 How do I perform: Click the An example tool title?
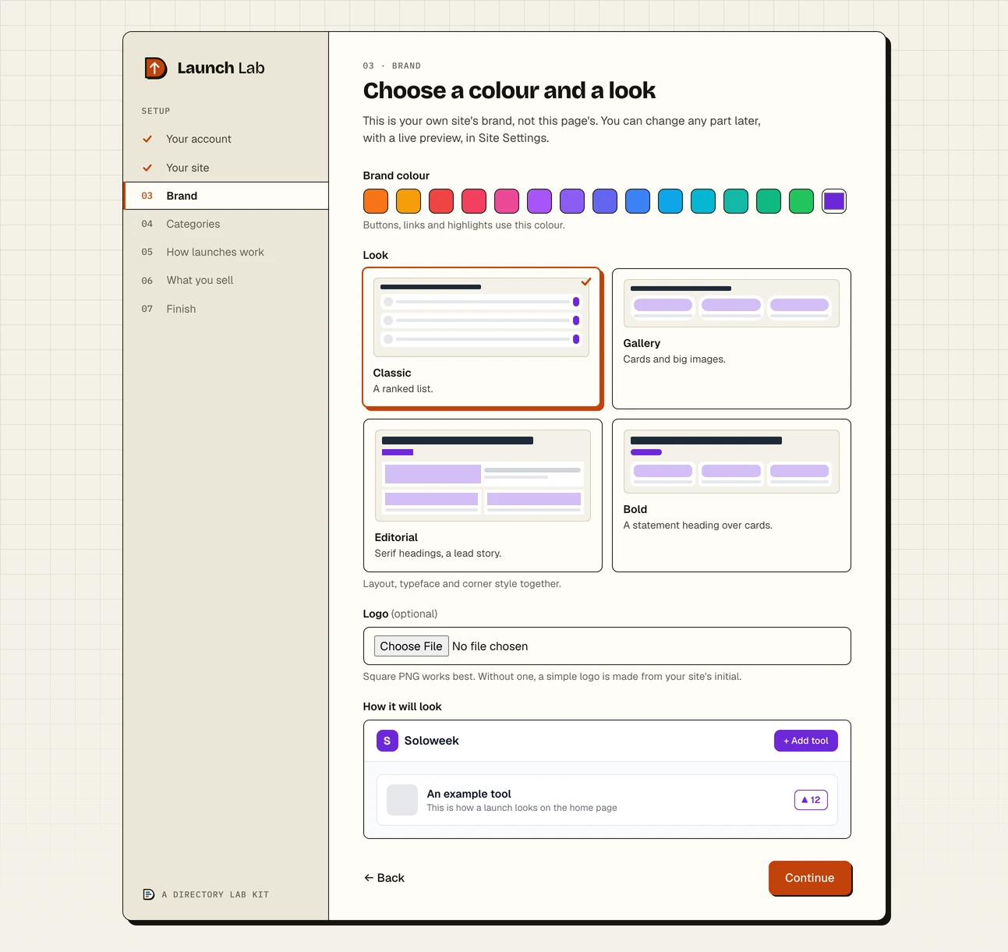[469, 794]
